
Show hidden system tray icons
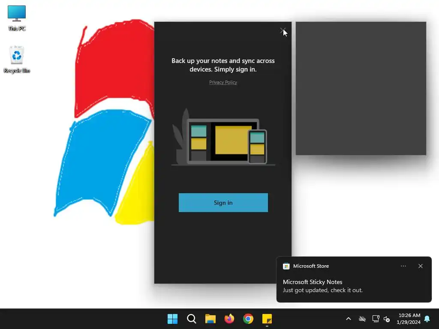point(349,319)
